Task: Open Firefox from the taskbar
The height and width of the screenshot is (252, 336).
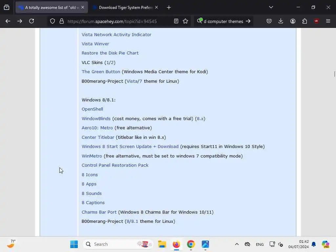Action: pos(176,244)
